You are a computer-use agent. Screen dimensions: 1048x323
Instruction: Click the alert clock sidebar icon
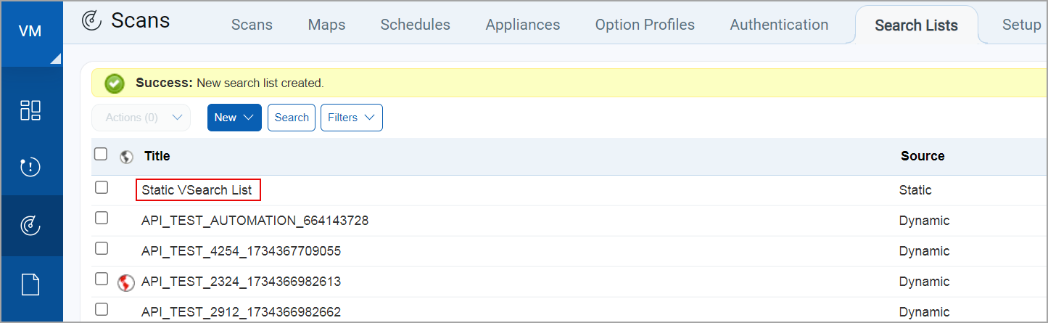pyautogui.click(x=30, y=168)
